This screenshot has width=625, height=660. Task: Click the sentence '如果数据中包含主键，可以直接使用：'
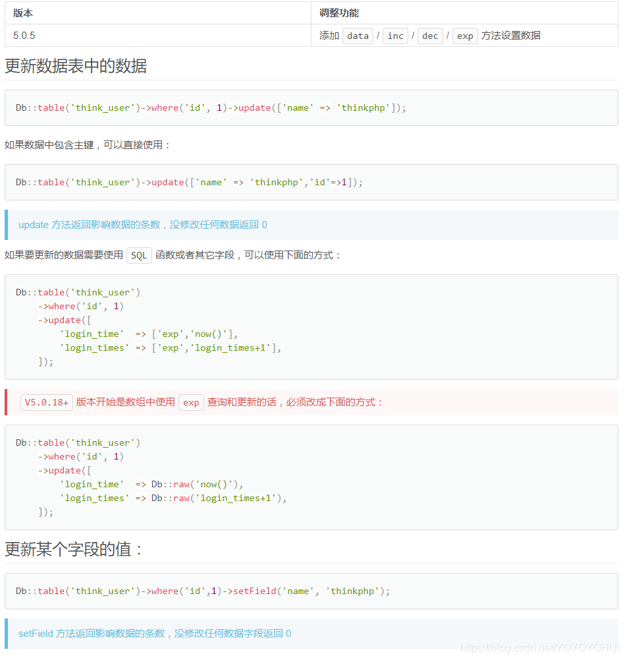pos(88,145)
